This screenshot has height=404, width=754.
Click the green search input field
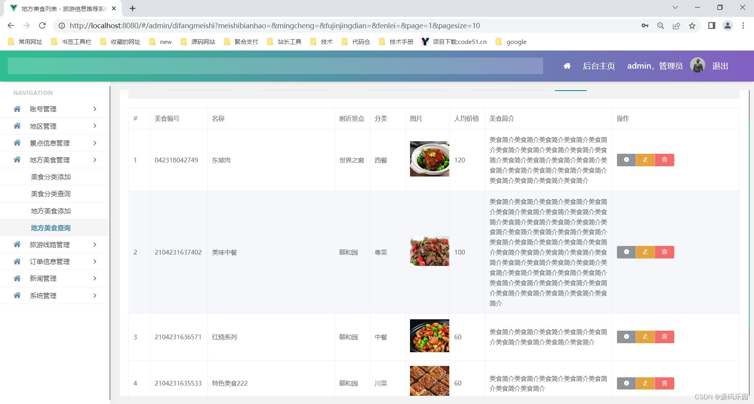(275, 66)
